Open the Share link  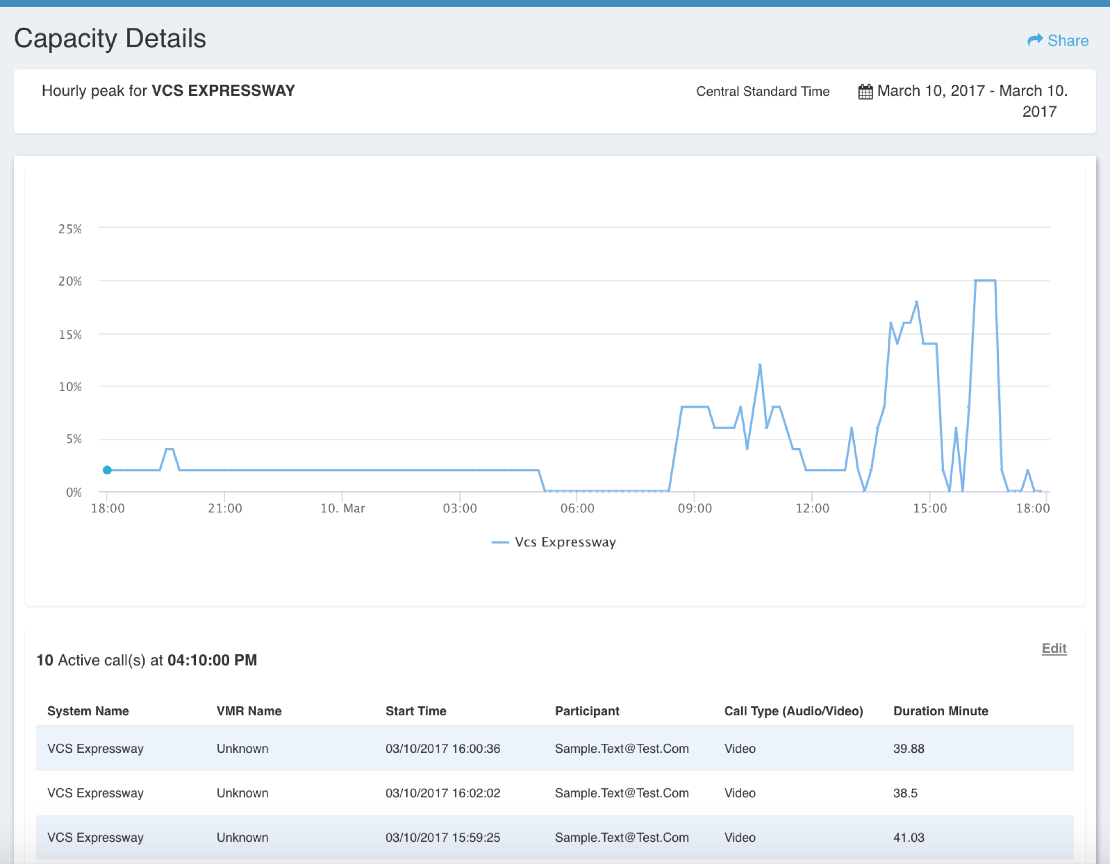[x=1058, y=40]
